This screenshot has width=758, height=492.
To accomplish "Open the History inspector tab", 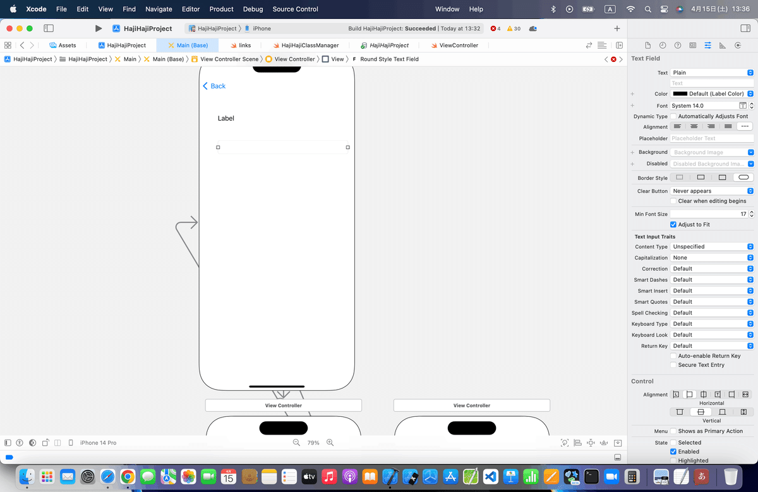I will point(663,45).
